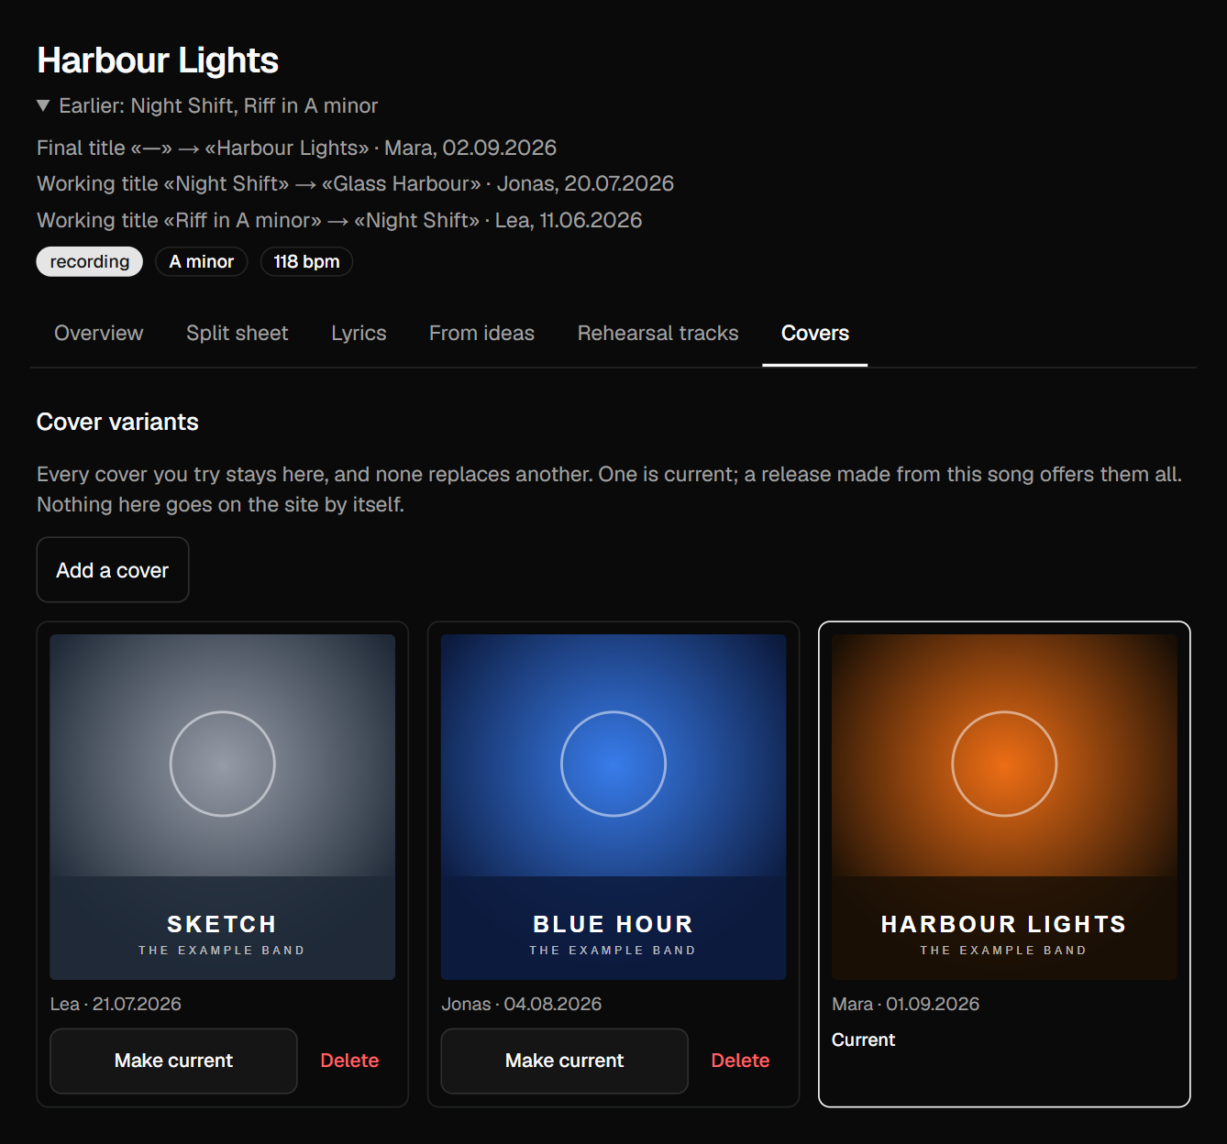Collapse the Earlier titles disclosure triangle
This screenshot has width=1227, height=1144.
[x=43, y=105]
